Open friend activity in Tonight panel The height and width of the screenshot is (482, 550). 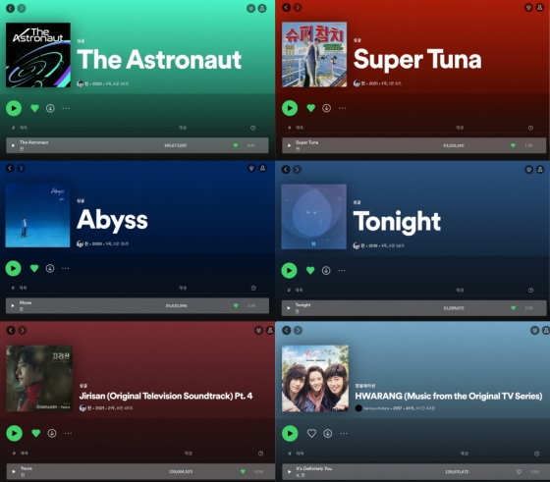coord(529,170)
